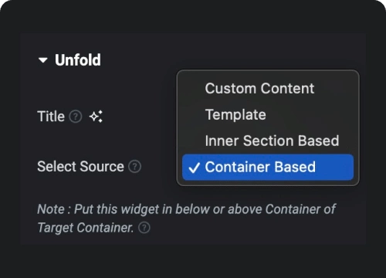Image resolution: width=386 pixels, height=278 pixels.
Task: Click the Unfold section heading
Action: click(x=78, y=60)
